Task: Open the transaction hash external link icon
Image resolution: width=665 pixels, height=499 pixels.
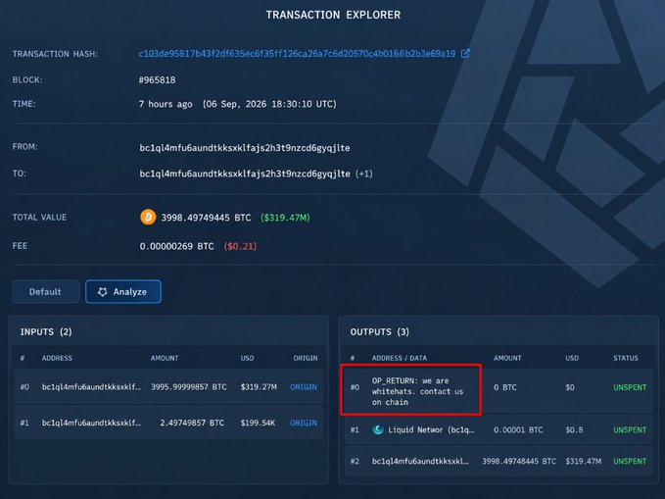Action: [x=465, y=53]
